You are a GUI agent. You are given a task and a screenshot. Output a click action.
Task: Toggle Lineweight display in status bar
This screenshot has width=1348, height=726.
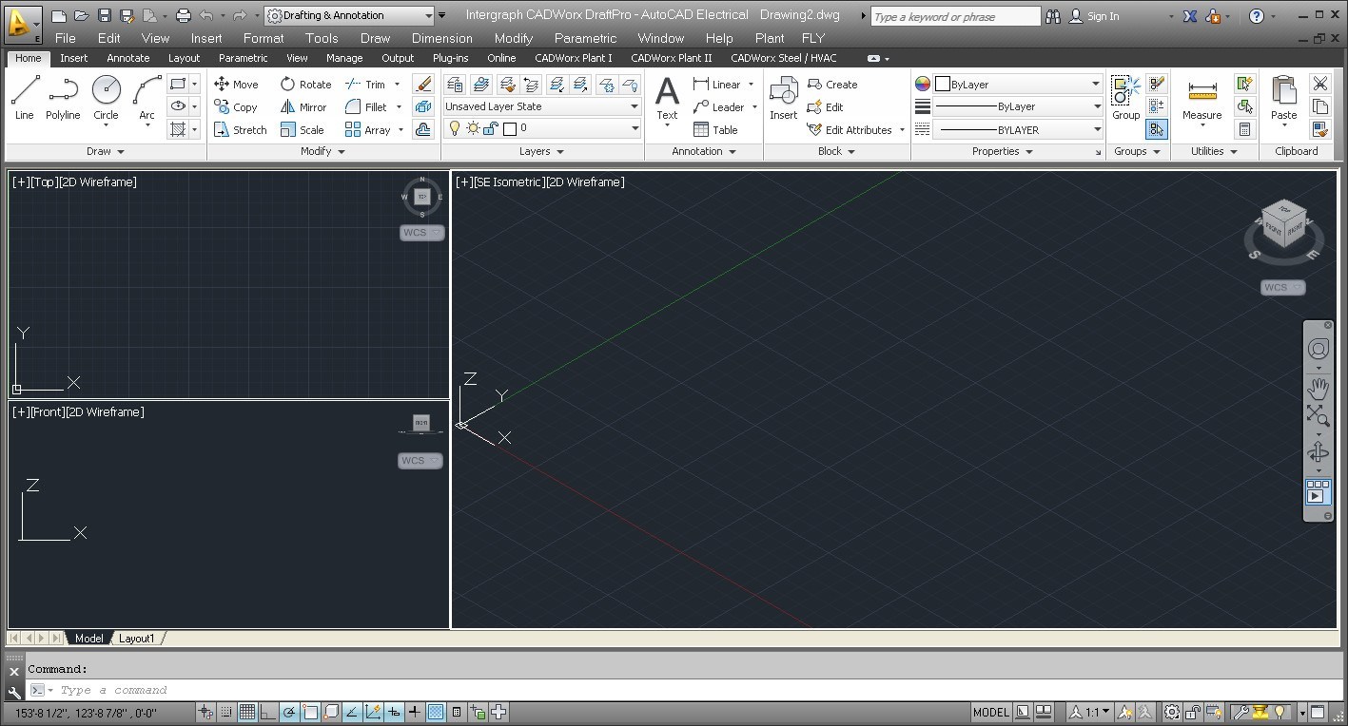point(415,712)
